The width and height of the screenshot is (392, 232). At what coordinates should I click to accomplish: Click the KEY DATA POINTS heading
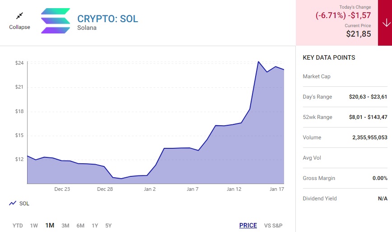329,57
